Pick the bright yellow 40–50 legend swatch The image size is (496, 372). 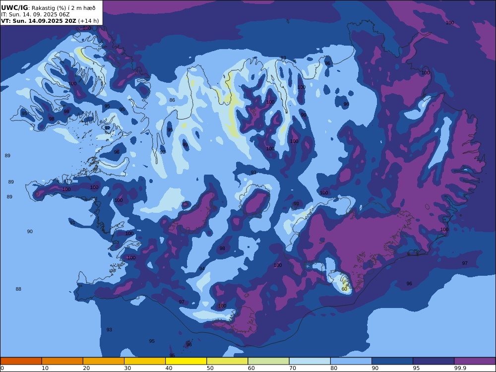pyautogui.click(x=186, y=361)
